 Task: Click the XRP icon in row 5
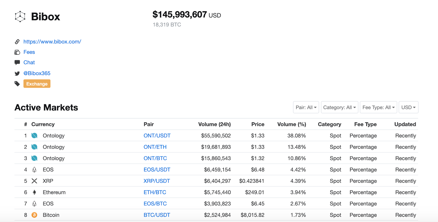point(34,181)
